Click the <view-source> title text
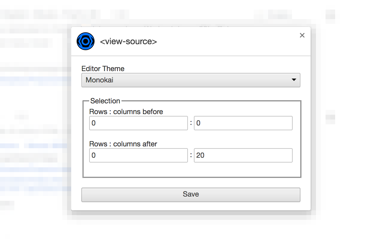 coord(128,42)
